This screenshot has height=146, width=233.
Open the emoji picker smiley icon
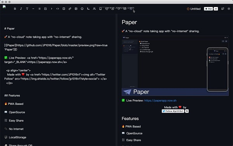[82, 9]
